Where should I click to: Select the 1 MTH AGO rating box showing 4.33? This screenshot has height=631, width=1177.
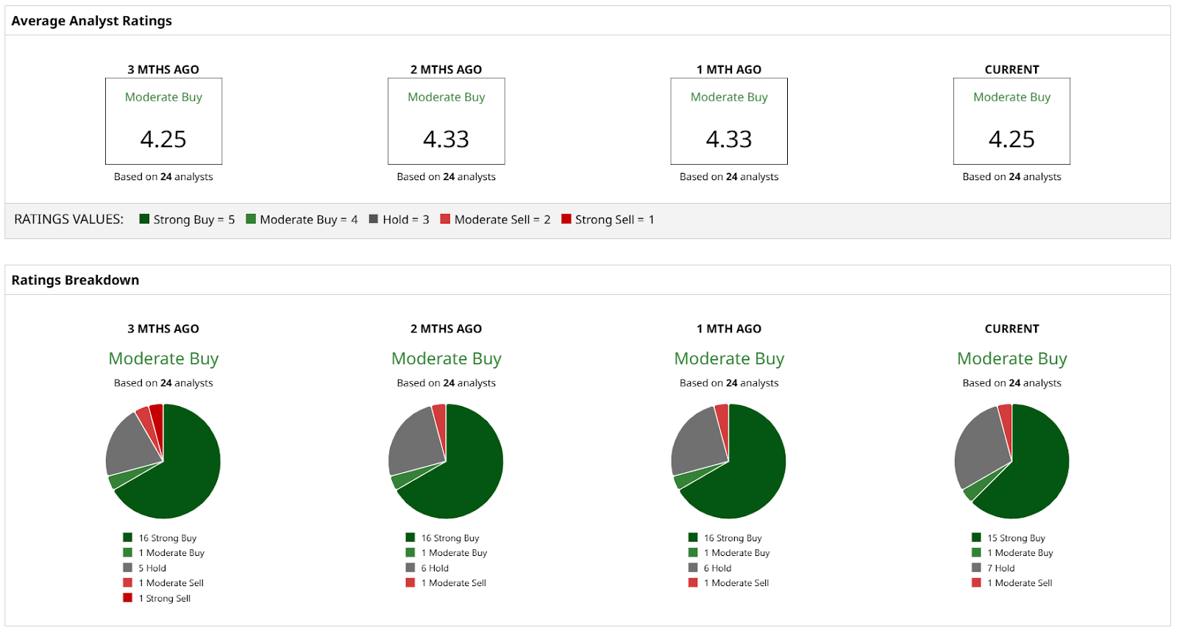pyautogui.click(x=729, y=121)
